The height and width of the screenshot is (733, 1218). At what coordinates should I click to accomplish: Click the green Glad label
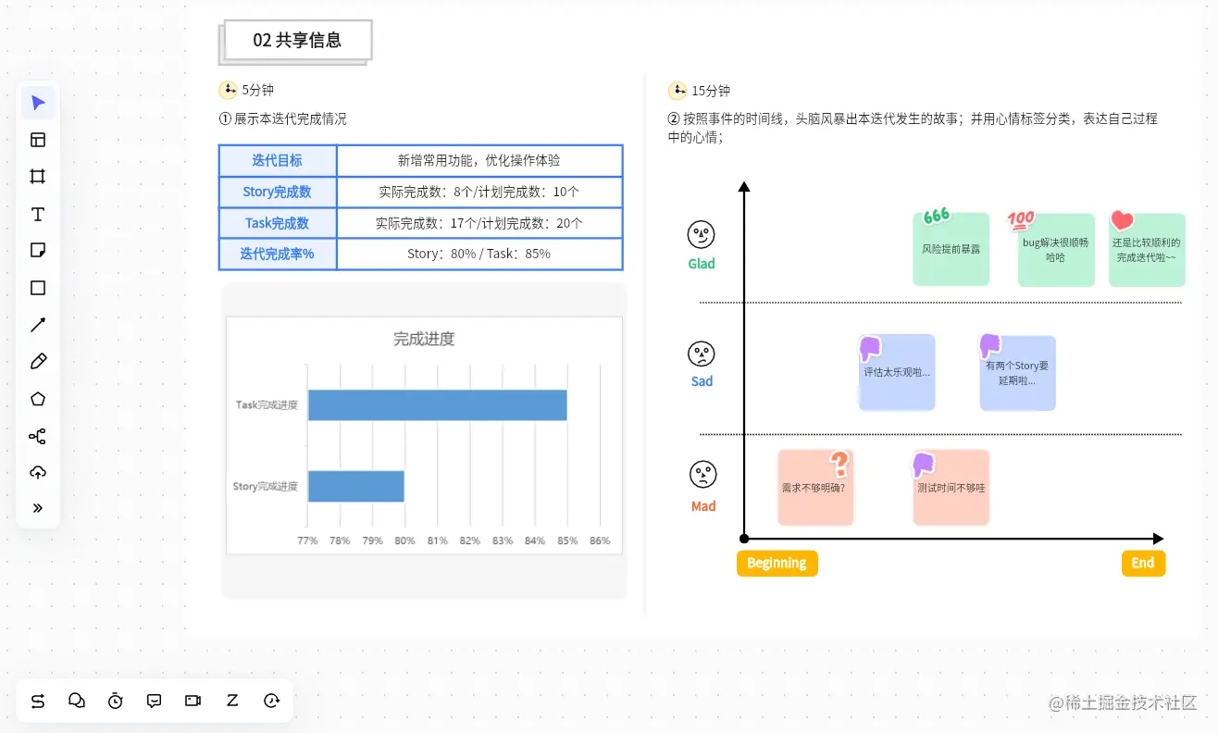tap(702, 264)
